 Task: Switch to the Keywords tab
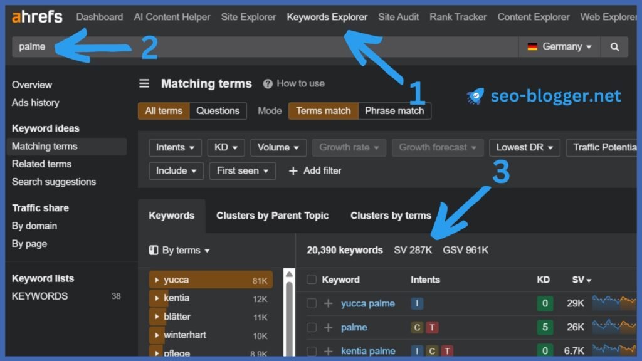coord(172,216)
